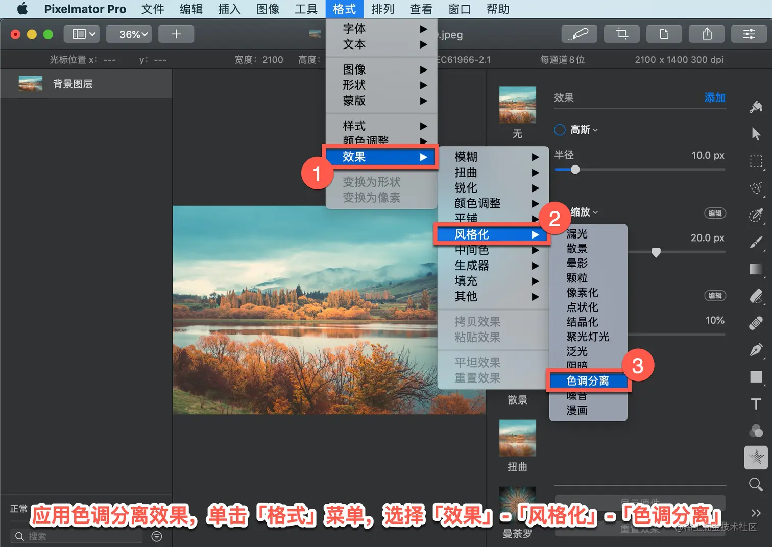The image size is (772, 547).
Task: Click the adjustment sliders toolbar button
Action: click(x=749, y=34)
